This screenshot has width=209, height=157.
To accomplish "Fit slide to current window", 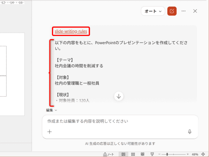I will tap(203, 154).
